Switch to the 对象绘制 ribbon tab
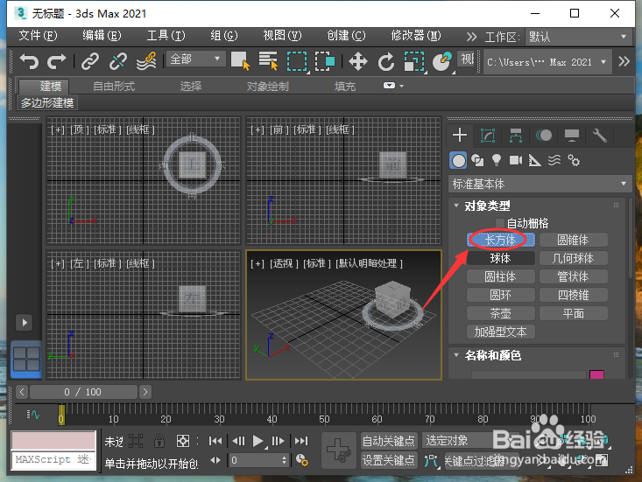 tap(267, 87)
